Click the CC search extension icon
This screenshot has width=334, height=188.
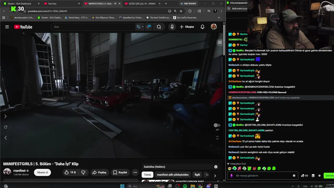pyautogui.click(x=148, y=27)
